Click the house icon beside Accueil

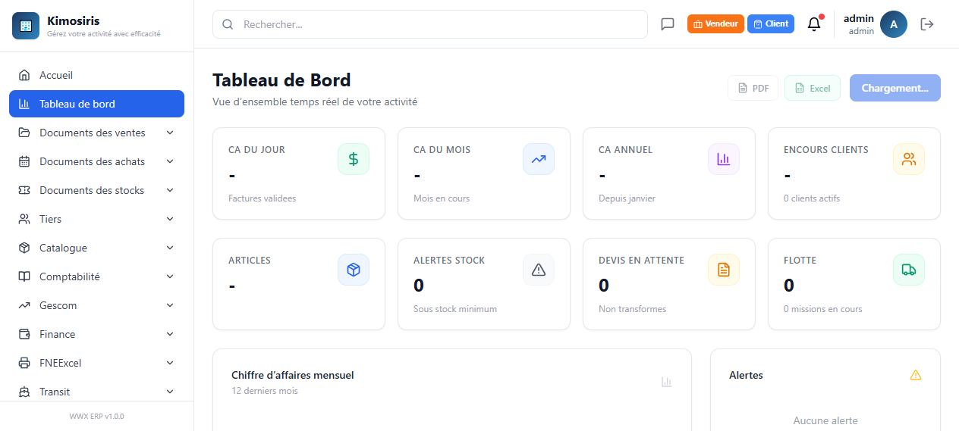click(24, 75)
